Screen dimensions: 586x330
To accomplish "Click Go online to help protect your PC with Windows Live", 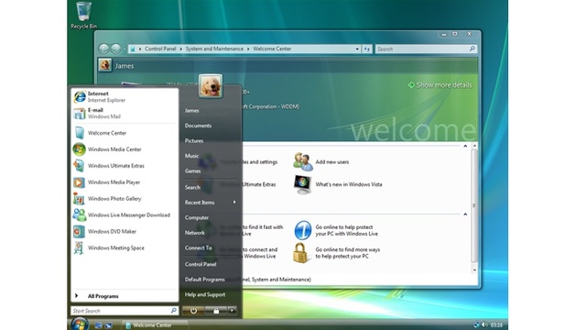I will 336,230.
